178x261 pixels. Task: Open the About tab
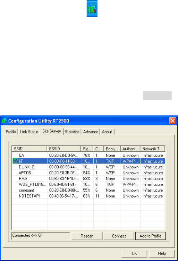coord(107,132)
